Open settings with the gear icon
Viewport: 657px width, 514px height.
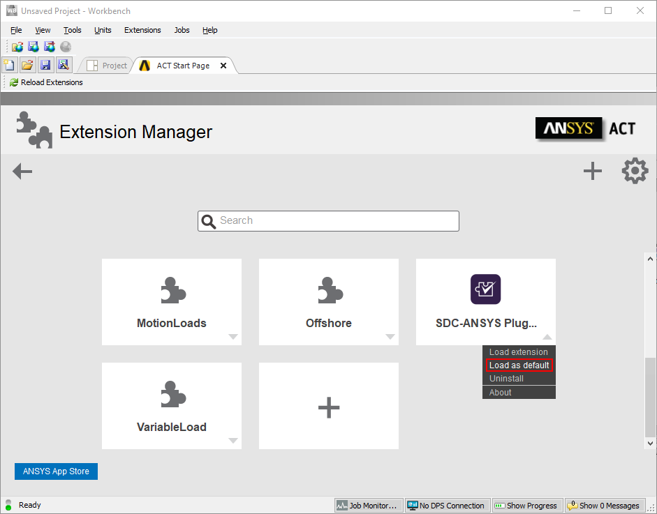(635, 170)
